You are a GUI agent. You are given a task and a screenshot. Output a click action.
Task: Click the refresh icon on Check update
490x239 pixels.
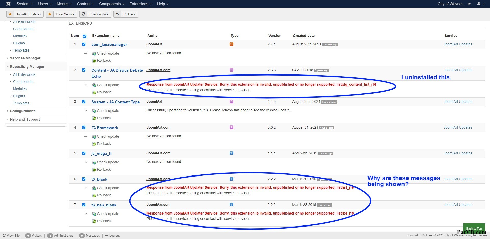click(83, 14)
